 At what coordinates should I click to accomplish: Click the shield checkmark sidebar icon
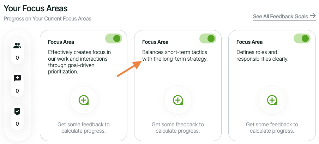[x=17, y=111]
